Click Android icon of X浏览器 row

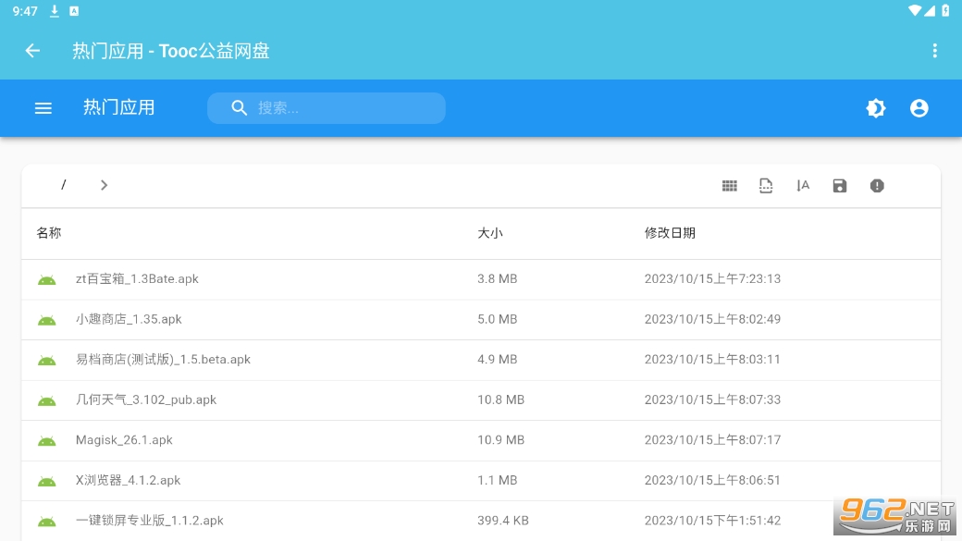46,482
